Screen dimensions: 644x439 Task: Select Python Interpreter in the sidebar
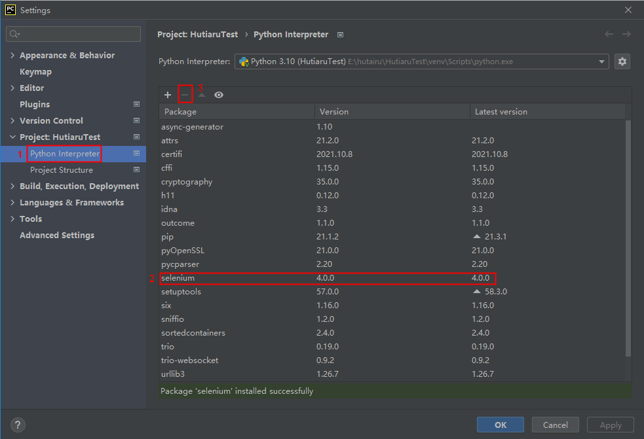[64, 153]
